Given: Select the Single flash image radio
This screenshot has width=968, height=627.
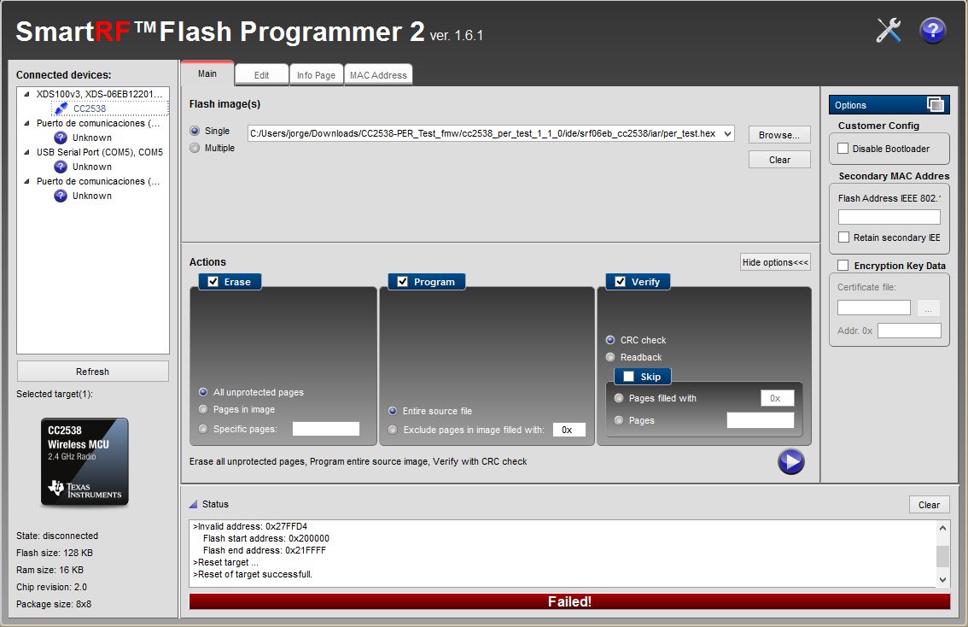Looking at the screenshot, I should coord(195,131).
